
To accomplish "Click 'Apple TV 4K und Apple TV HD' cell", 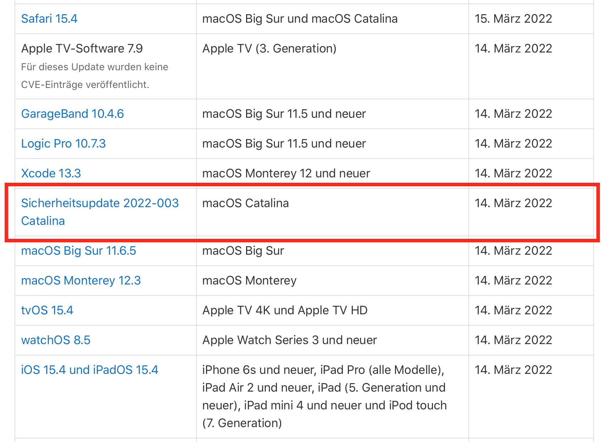I will pyautogui.click(x=285, y=310).
